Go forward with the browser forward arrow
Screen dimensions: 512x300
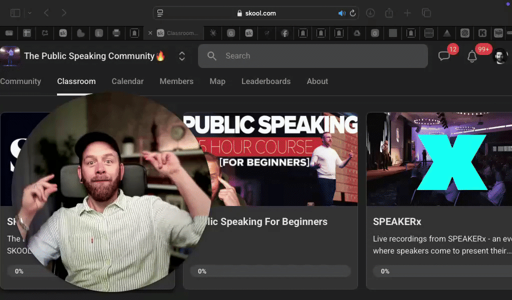click(63, 13)
